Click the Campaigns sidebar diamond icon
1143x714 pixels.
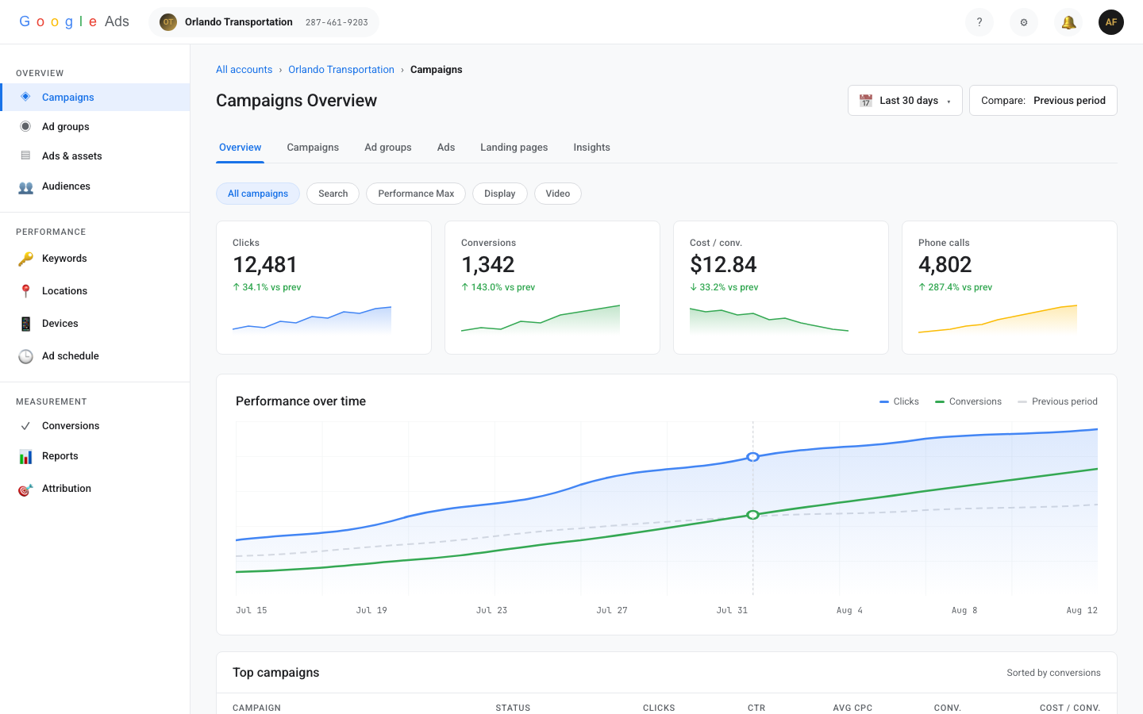[25, 97]
